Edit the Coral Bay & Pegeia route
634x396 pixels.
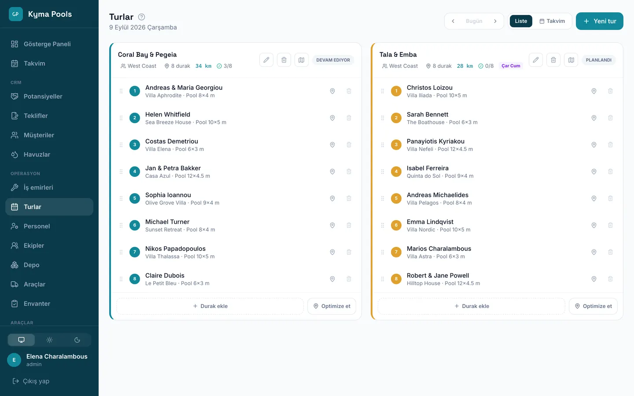(x=266, y=60)
